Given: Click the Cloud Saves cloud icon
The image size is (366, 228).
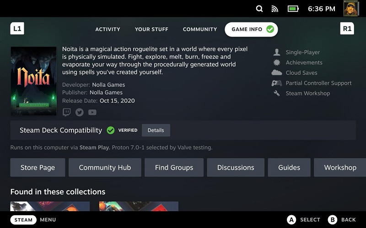Looking at the screenshot, I should [x=277, y=73].
